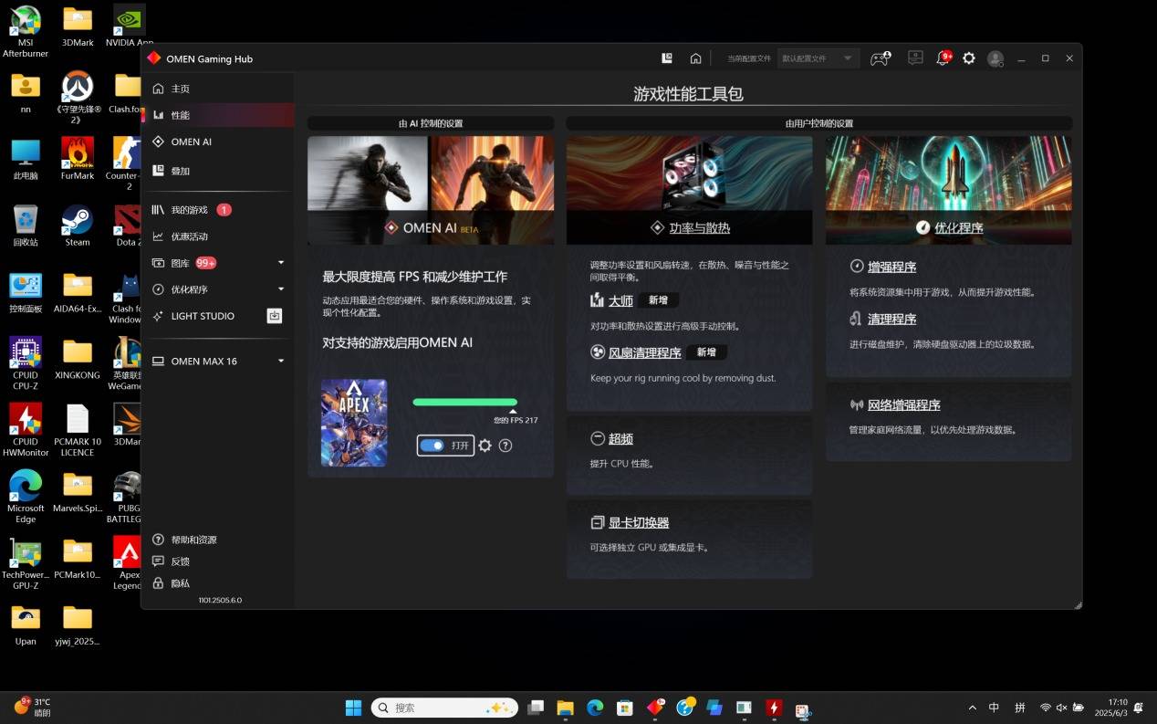The image size is (1157, 724).
Task: Expand the 图库 sidebar section arrow
Action: click(281, 263)
